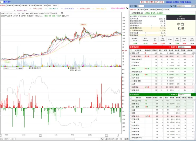Click the help icon beside 1日籌碼集中
196x141 pixels.
coord(151,26)
